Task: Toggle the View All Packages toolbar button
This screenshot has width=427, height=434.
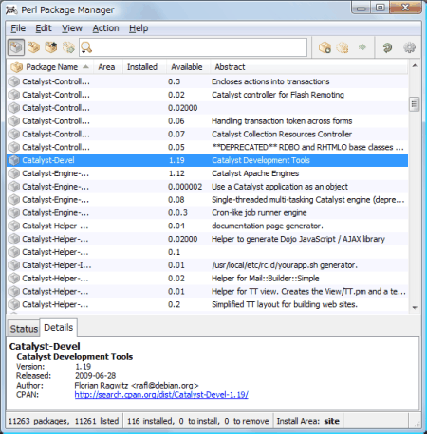Action: click(16, 47)
